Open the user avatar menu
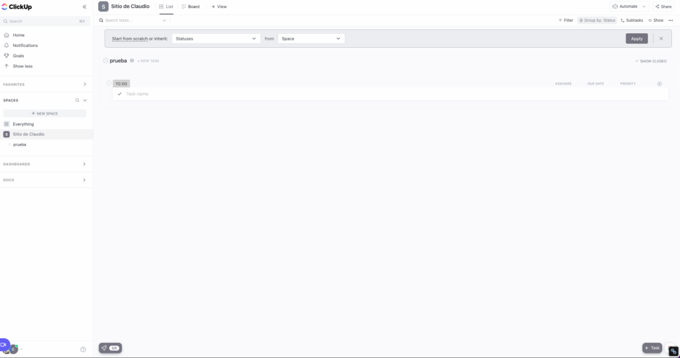 click(14, 349)
